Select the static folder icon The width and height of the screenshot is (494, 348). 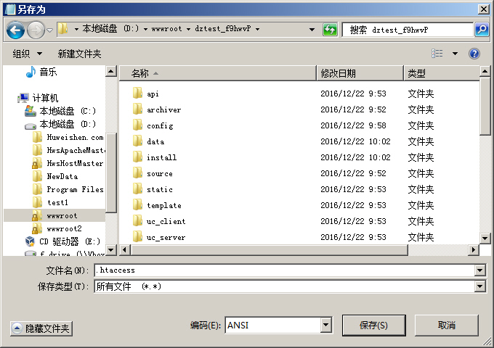(x=137, y=189)
